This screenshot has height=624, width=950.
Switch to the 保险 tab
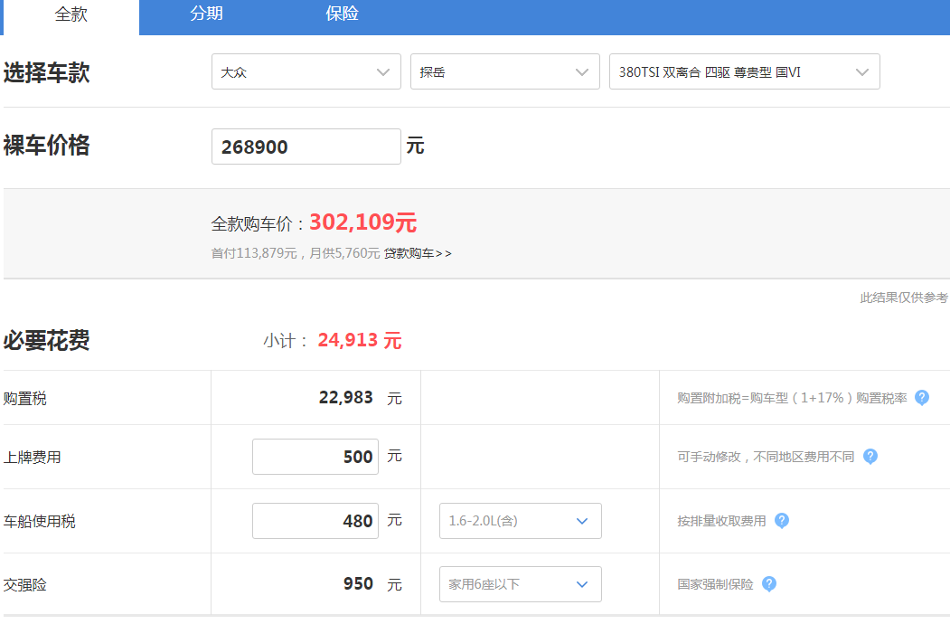342,14
